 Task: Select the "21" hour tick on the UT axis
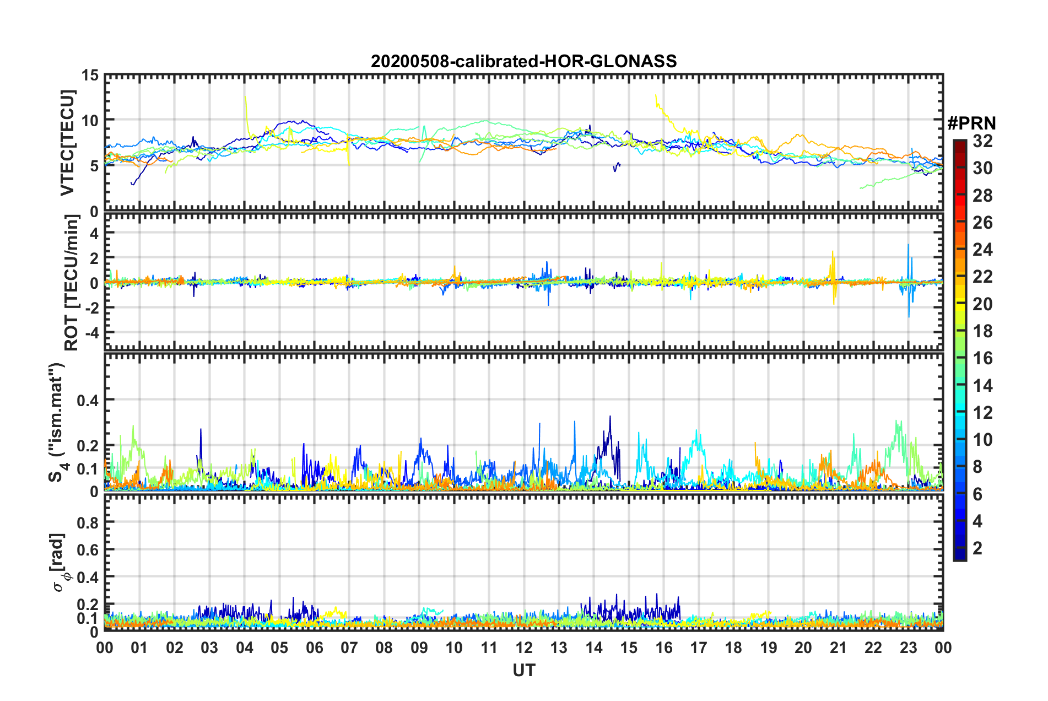pyautogui.click(x=839, y=648)
